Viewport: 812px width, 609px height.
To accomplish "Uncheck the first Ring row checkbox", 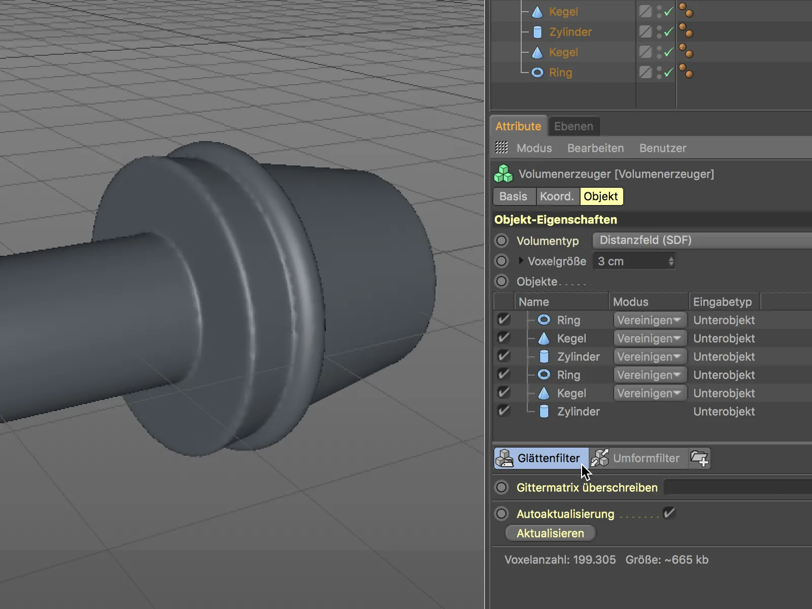I will [x=503, y=320].
